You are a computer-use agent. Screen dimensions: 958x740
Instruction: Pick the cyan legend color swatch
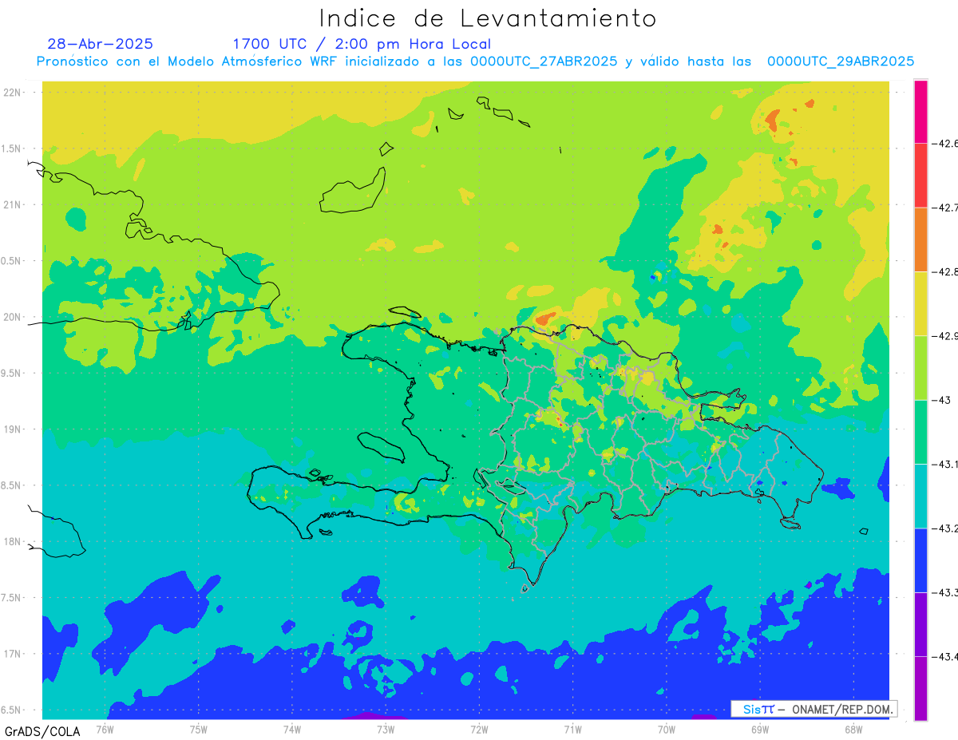click(x=920, y=496)
